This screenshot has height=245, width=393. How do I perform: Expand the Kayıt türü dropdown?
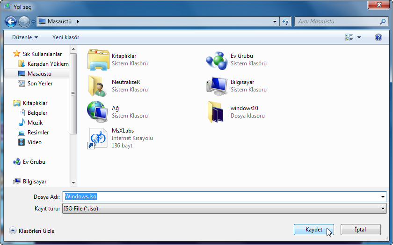click(x=383, y=209)
